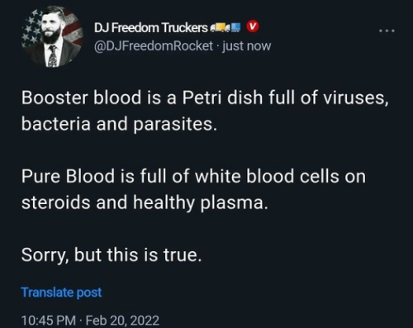Image resolution: width=413 pixels, height=328 pixels.
Task: Click the "steroids and healthy plasma." line
Action: point(145,202)
